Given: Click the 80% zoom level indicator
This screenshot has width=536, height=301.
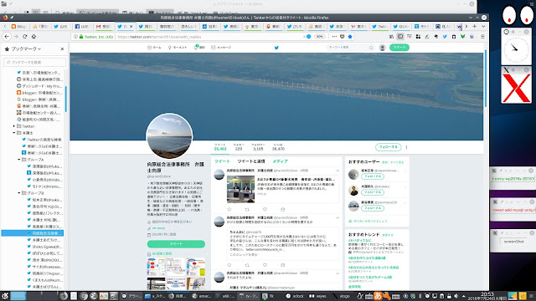Looking at the screenshot, I should point(319,37).
